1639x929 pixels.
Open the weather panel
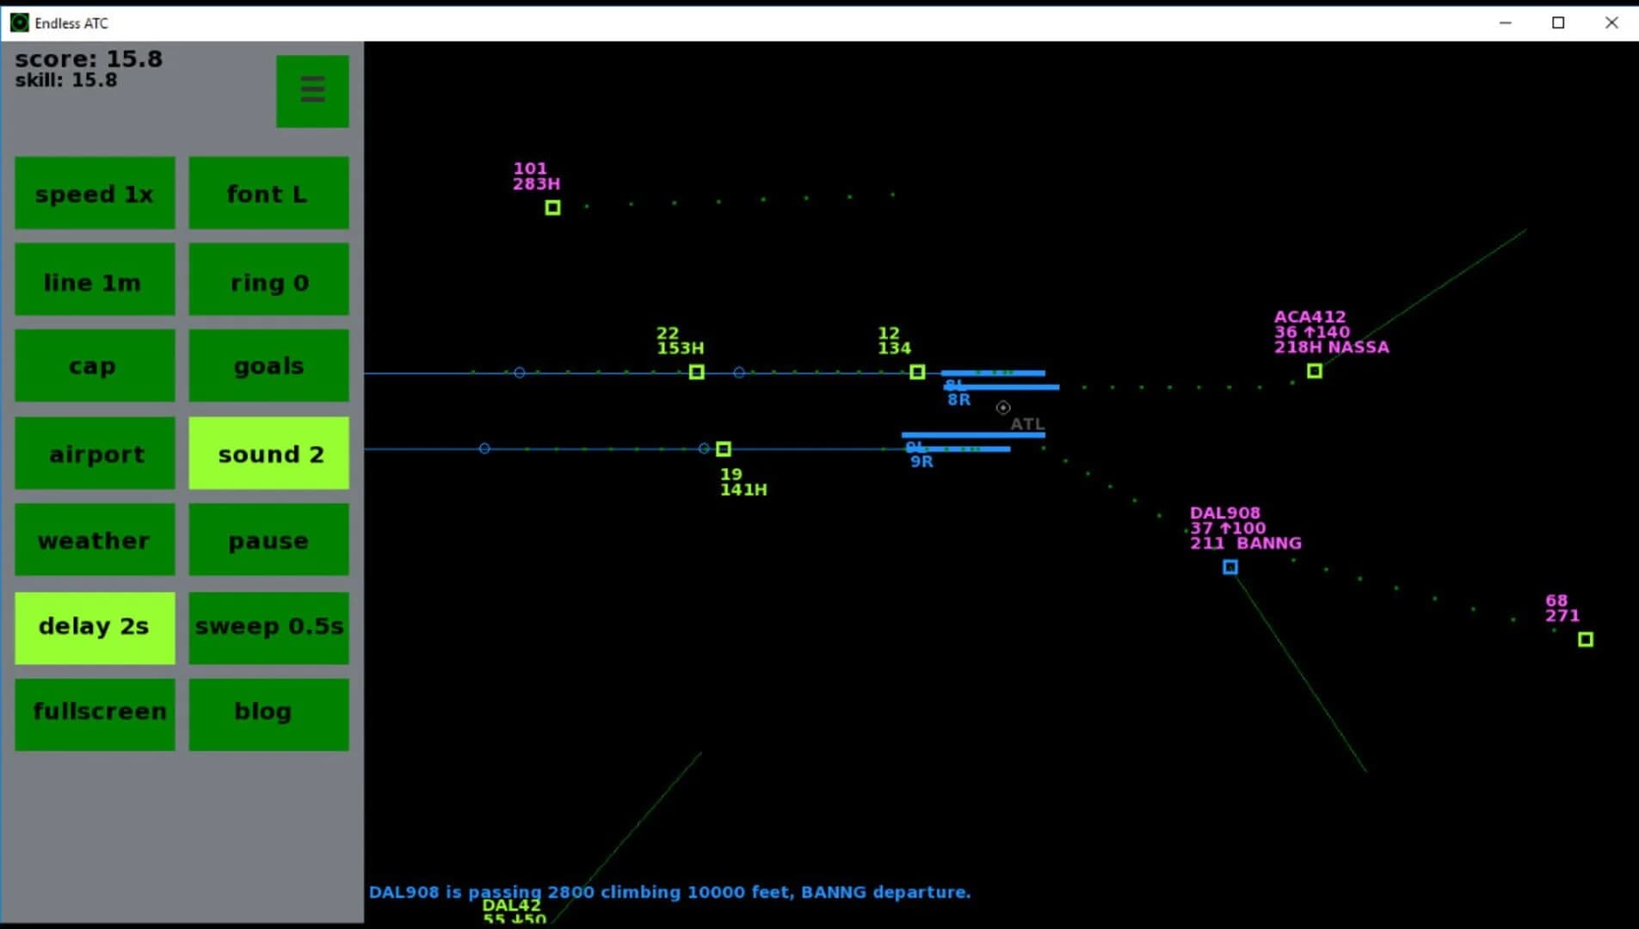coord(95,539)
